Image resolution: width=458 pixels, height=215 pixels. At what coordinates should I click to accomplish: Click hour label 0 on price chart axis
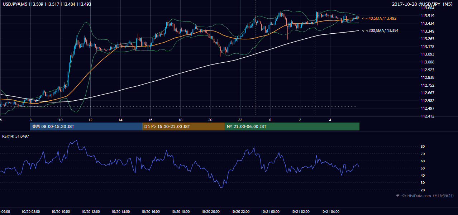coord(270,120)
